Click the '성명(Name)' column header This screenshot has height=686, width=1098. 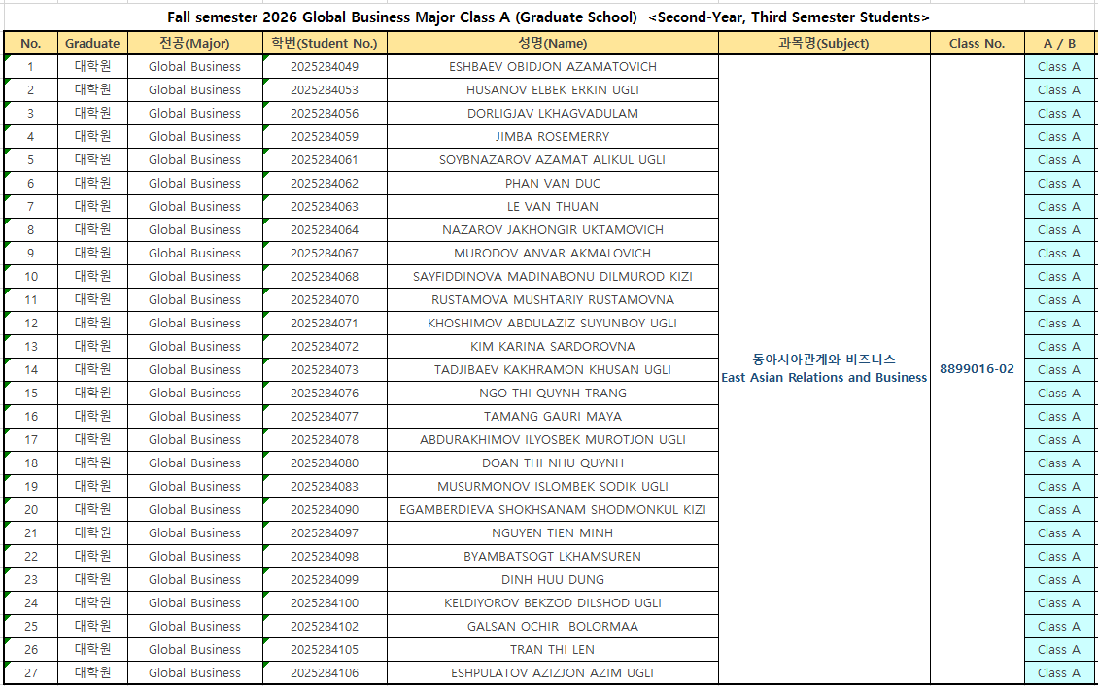(553, 44)
